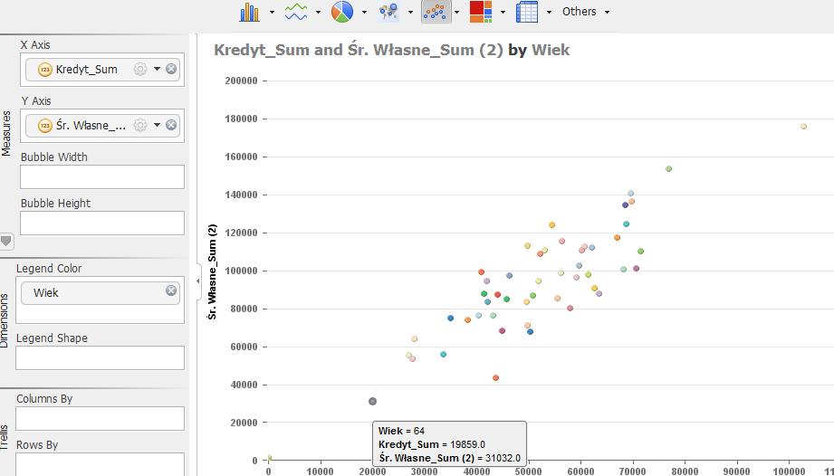834x476 pixels.
Task: Open pie chart variants dropdown arrow
Action: tap(364, 12)
